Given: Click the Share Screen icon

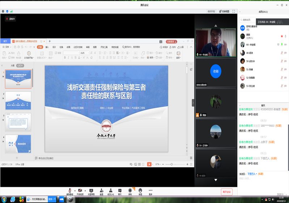Looking at the screenshot, I should pyautogui.click(x=90, y=191).
